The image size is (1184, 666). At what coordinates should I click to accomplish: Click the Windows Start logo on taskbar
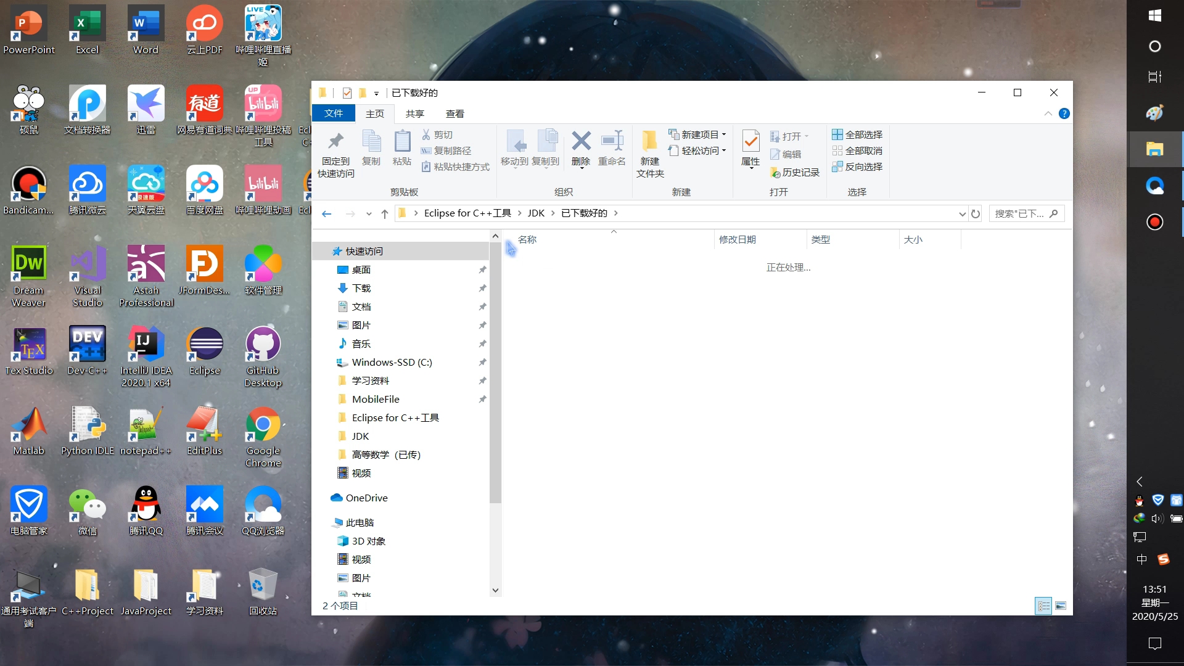click(1155, 15)
